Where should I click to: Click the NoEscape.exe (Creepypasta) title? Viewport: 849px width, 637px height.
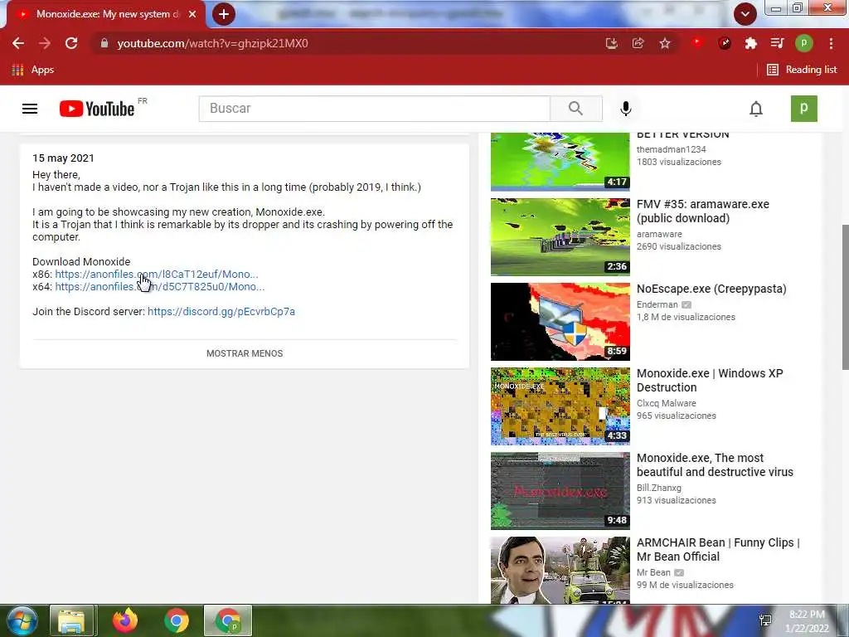coord(711,289)
